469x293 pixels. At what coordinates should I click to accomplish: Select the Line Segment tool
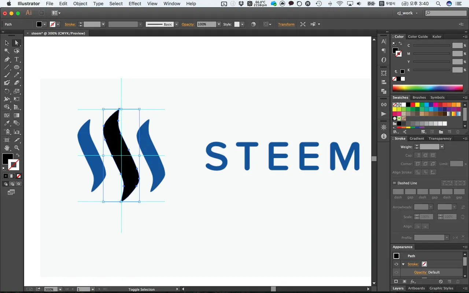click(x=7, y=67)
